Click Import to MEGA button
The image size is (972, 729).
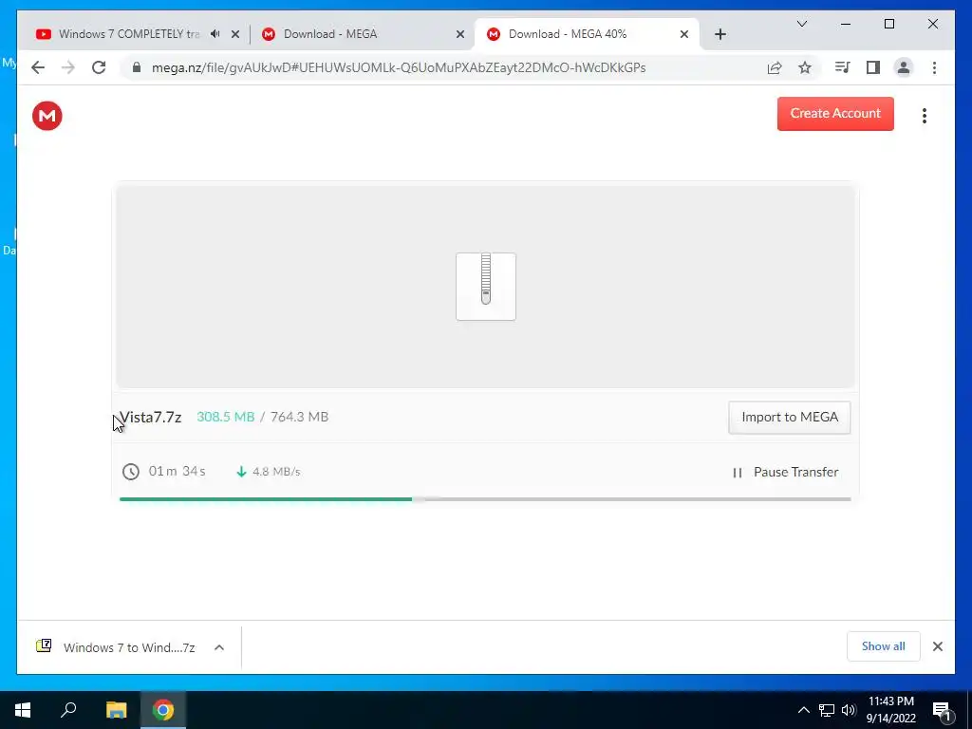click(x=789, y=418)
